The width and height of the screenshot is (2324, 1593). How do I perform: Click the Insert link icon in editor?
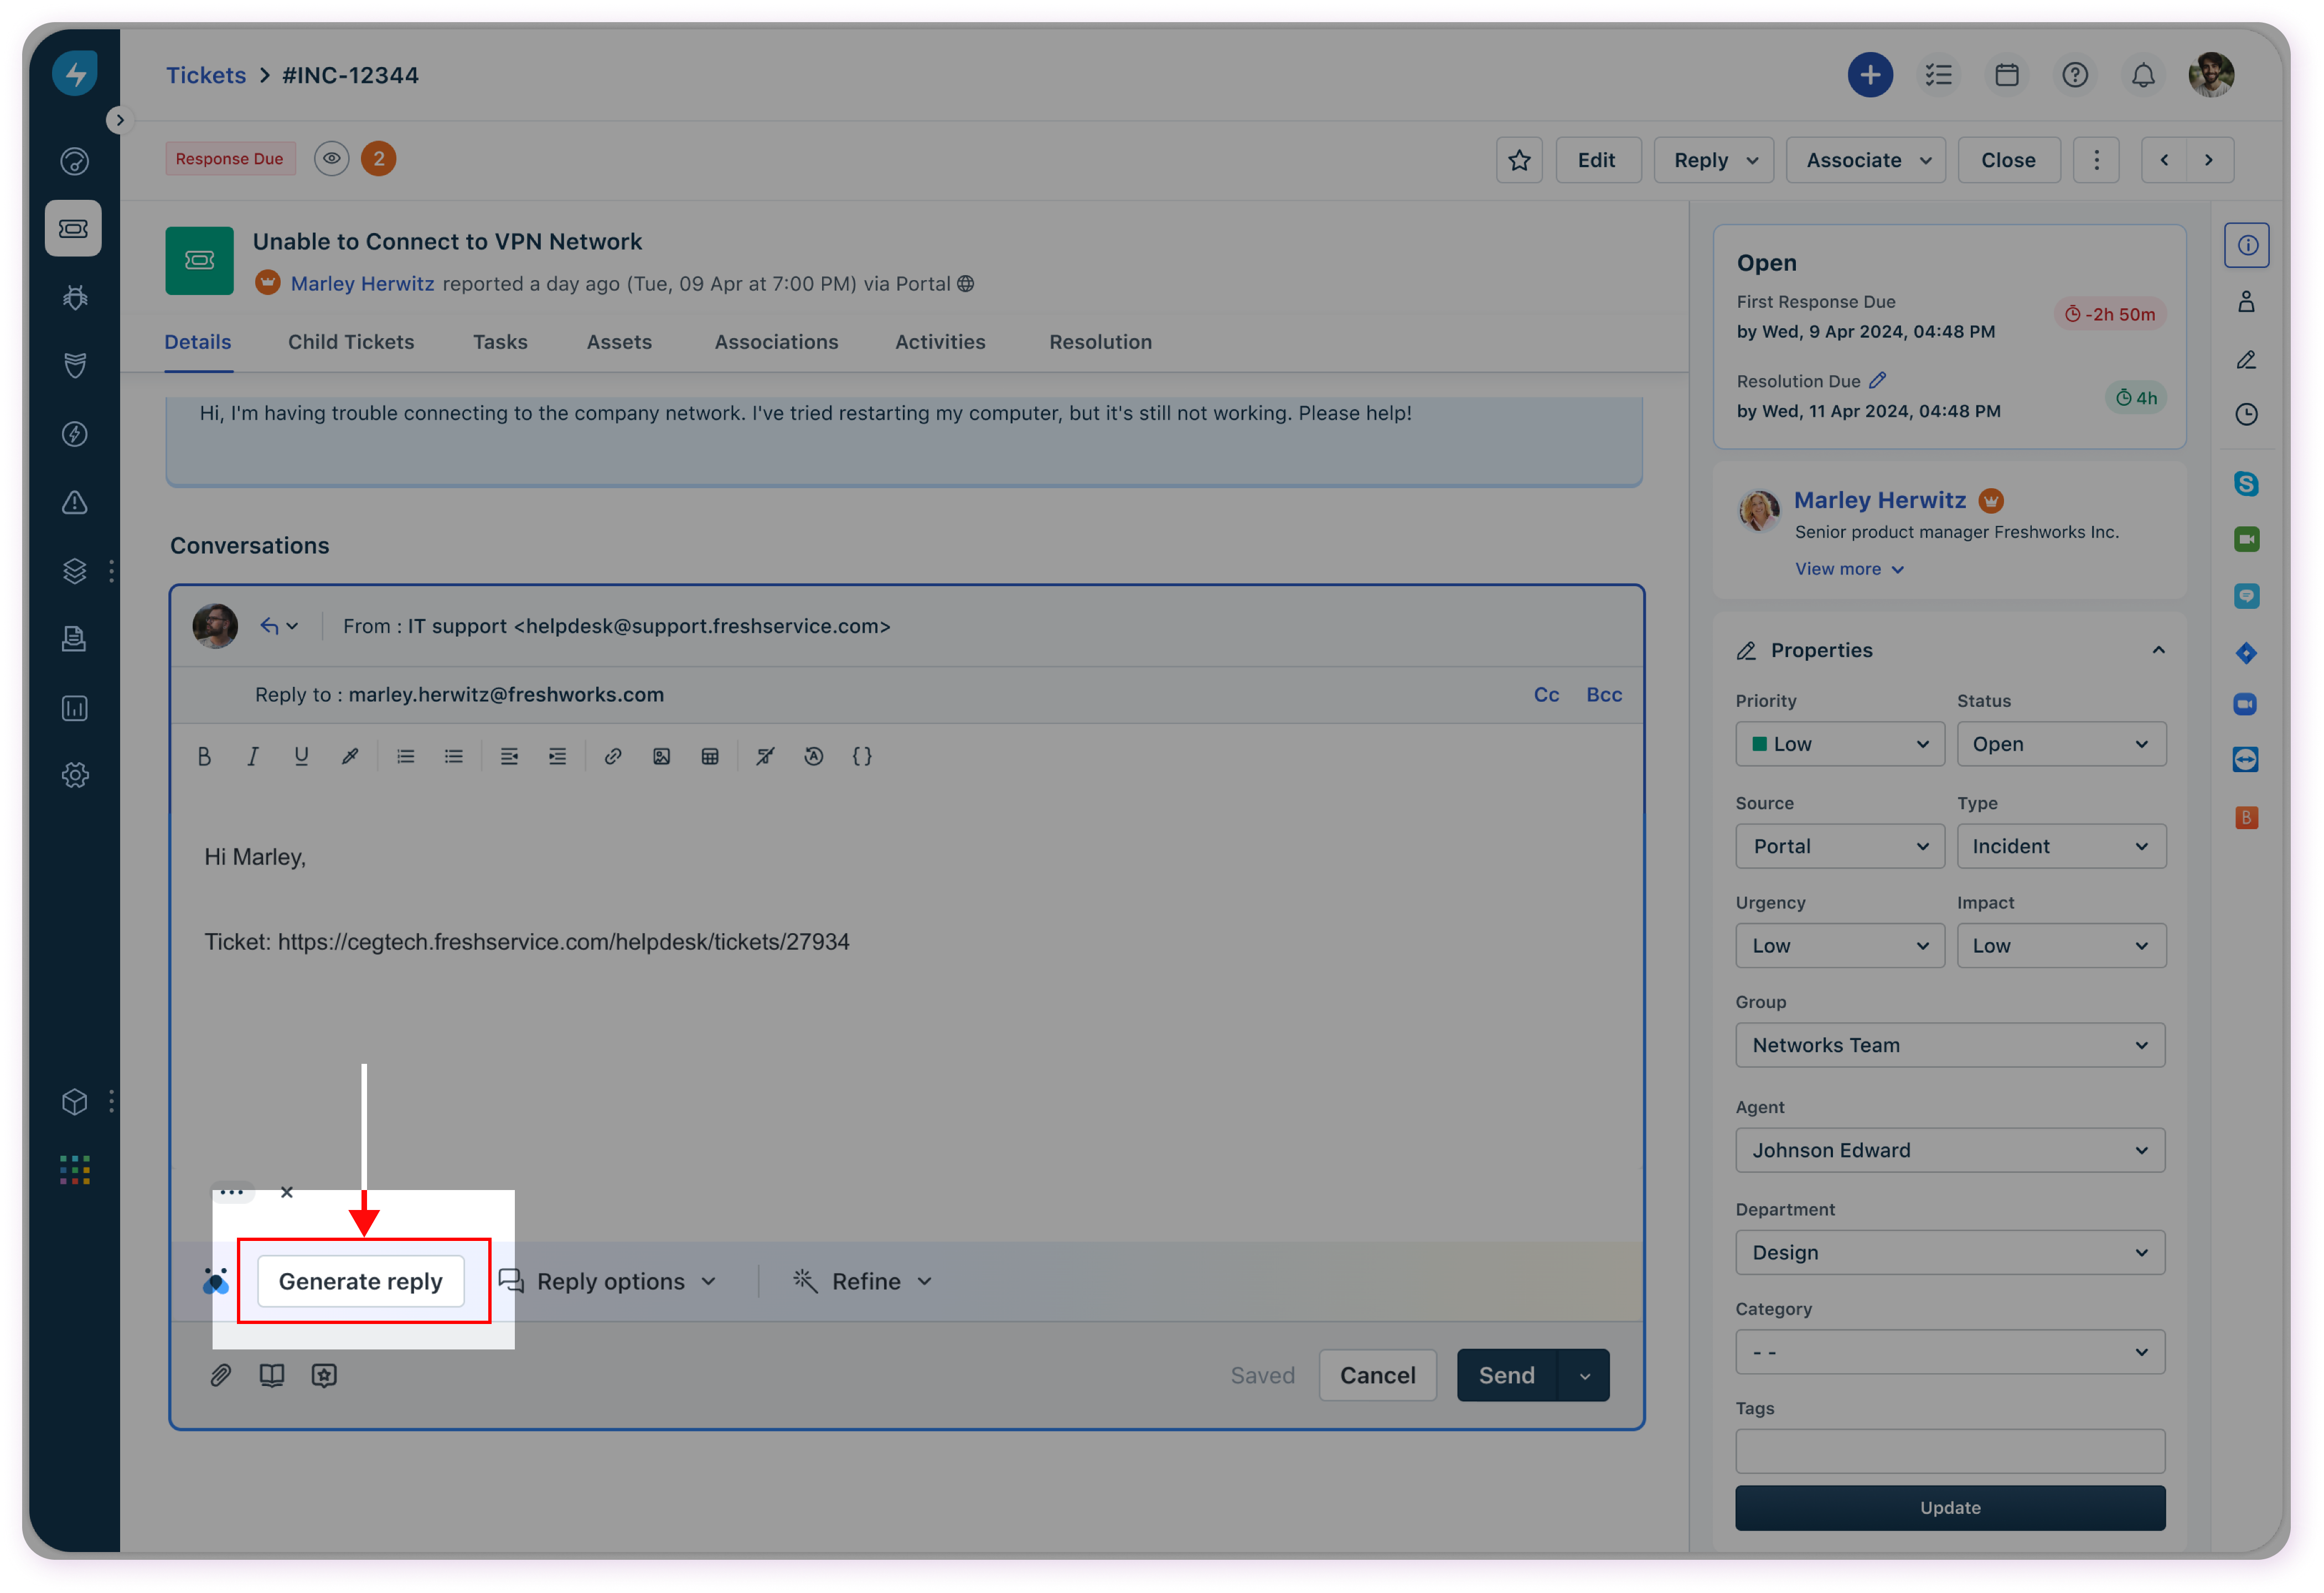pyautogui.click(x=613, y=757)
